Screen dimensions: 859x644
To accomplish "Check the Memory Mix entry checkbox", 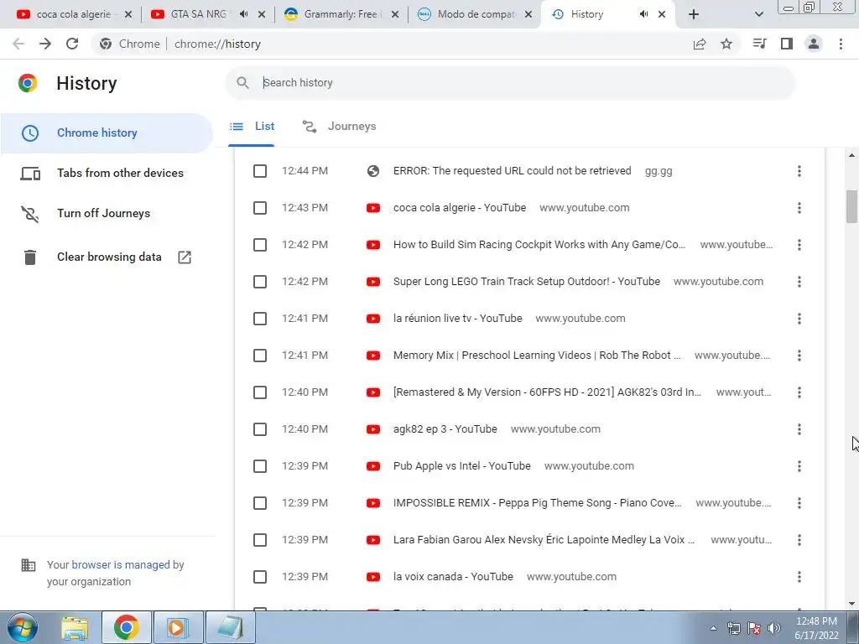I will coord(260,356).
